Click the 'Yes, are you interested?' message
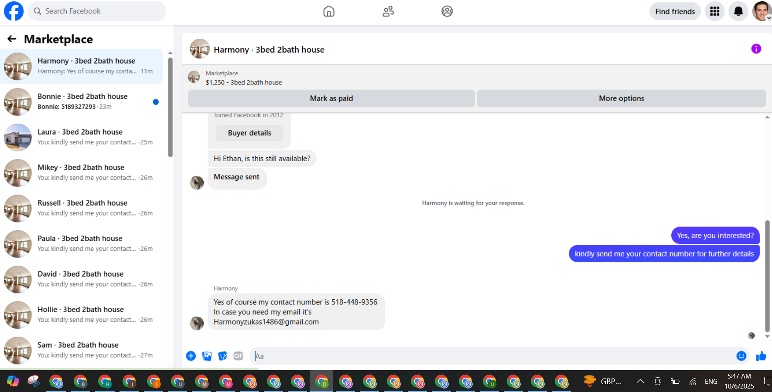This screenshot has height=392, width=772. pyautogui.click(x=715, y=236)
